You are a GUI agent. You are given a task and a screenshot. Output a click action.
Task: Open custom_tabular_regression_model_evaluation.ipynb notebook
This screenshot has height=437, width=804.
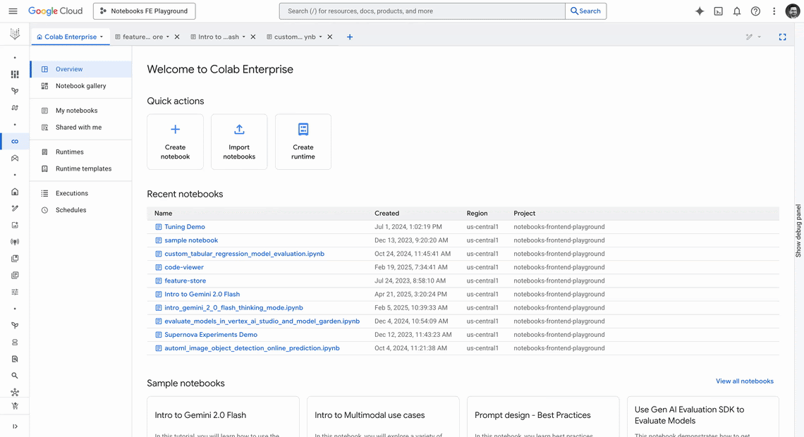point(245,254)
